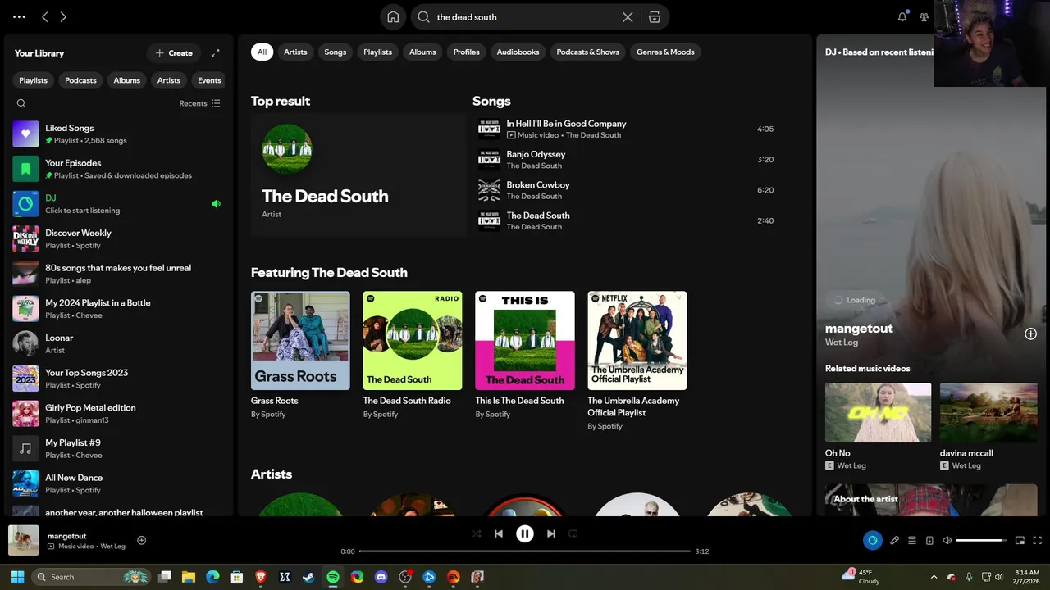Pause the current track

[525, 533]
